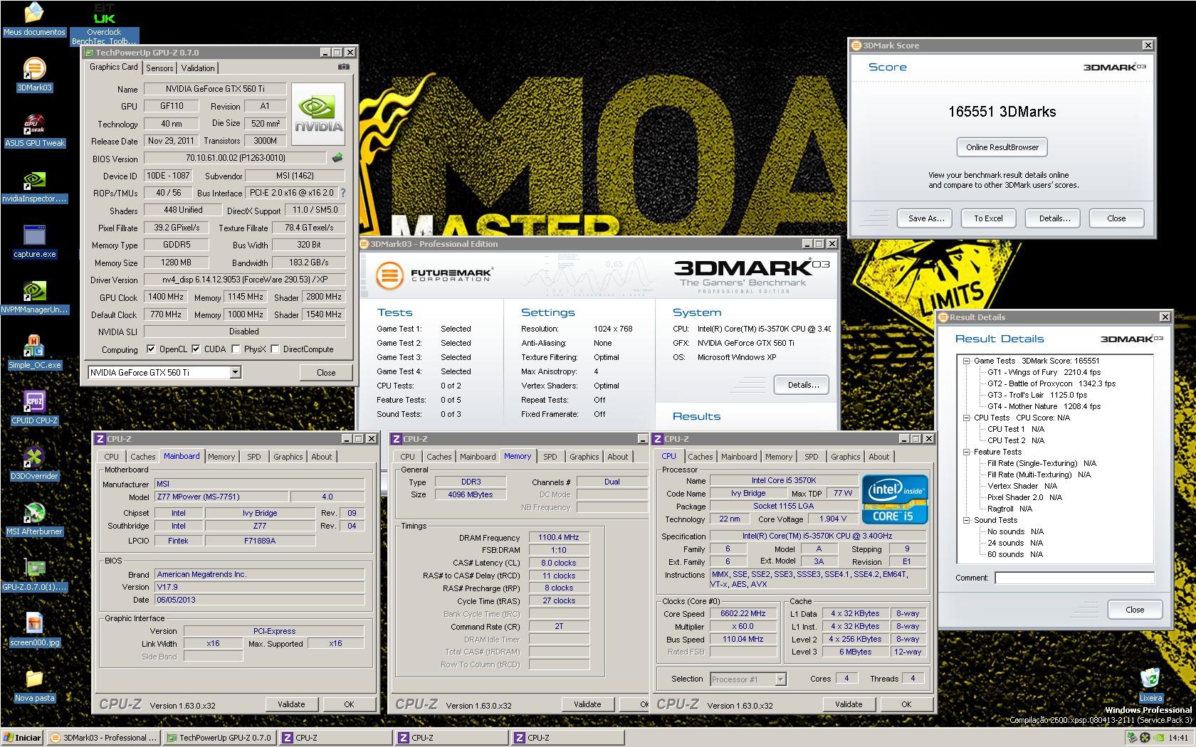Screen dimensions: 1196x747
Task: Enable the DirectCompute checkbox in GPU-Z
Action: (275, 349)
